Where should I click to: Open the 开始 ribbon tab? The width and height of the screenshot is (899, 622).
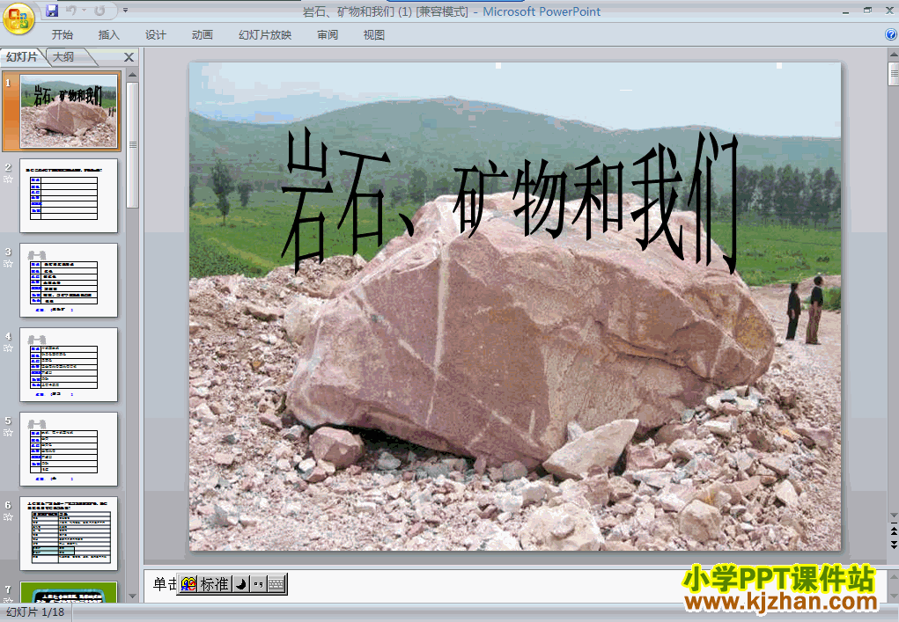[x=62, y=35]
